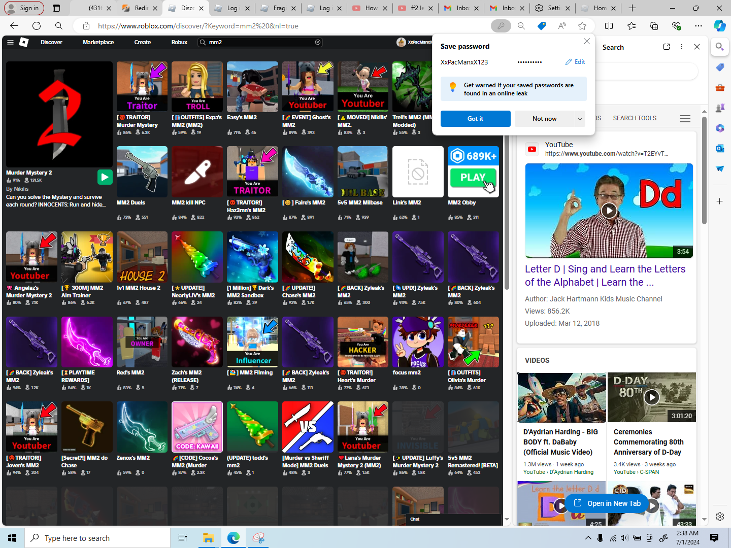Play the Letter D video thumbnail

pyautogui.click(x=609, y=211)
